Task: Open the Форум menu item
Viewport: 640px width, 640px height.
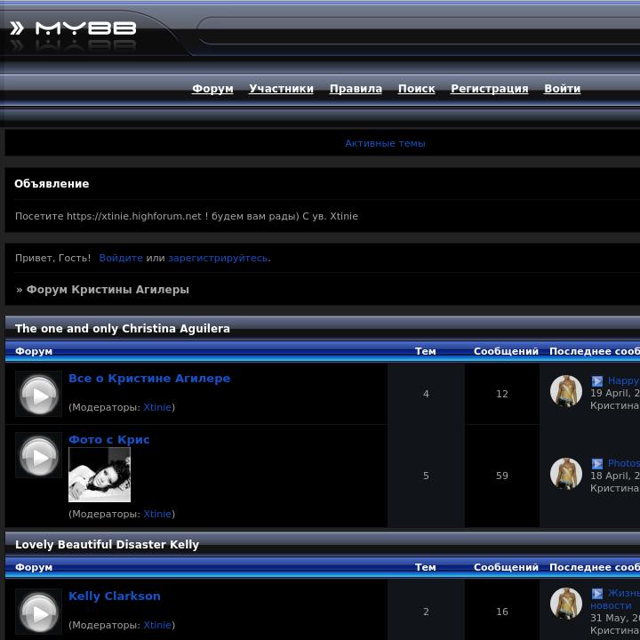Action: click(x=212, y=89)
